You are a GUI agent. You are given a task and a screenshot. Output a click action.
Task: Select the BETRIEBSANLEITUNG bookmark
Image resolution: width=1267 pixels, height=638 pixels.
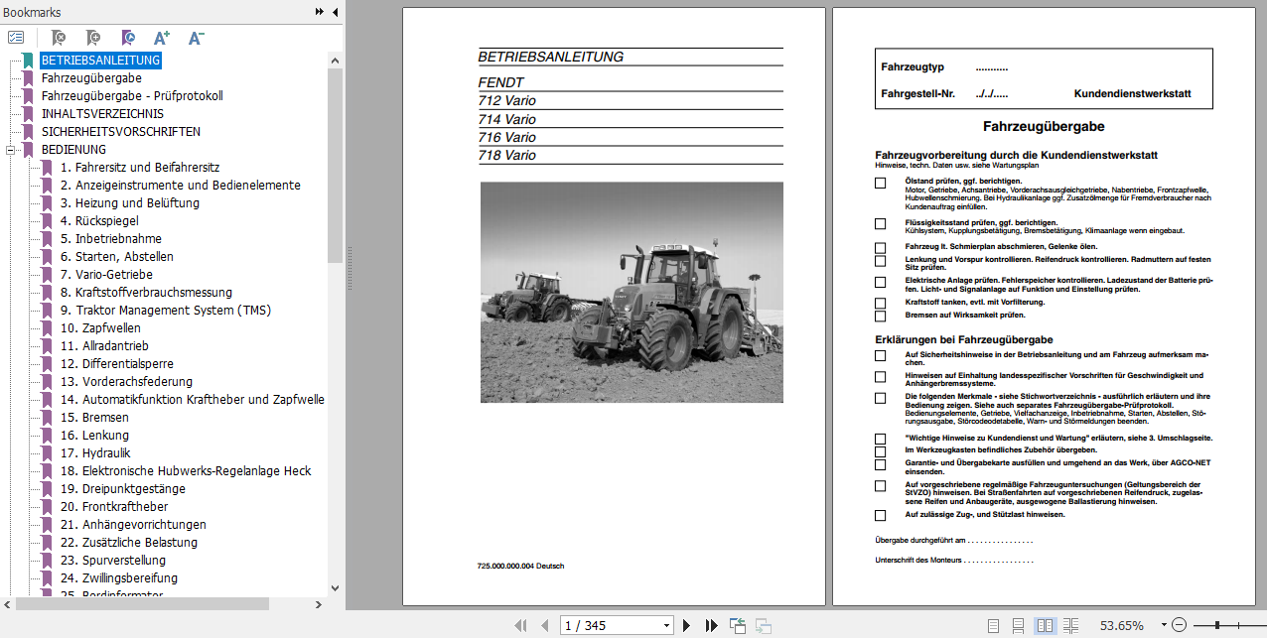(x=100, y=61)
